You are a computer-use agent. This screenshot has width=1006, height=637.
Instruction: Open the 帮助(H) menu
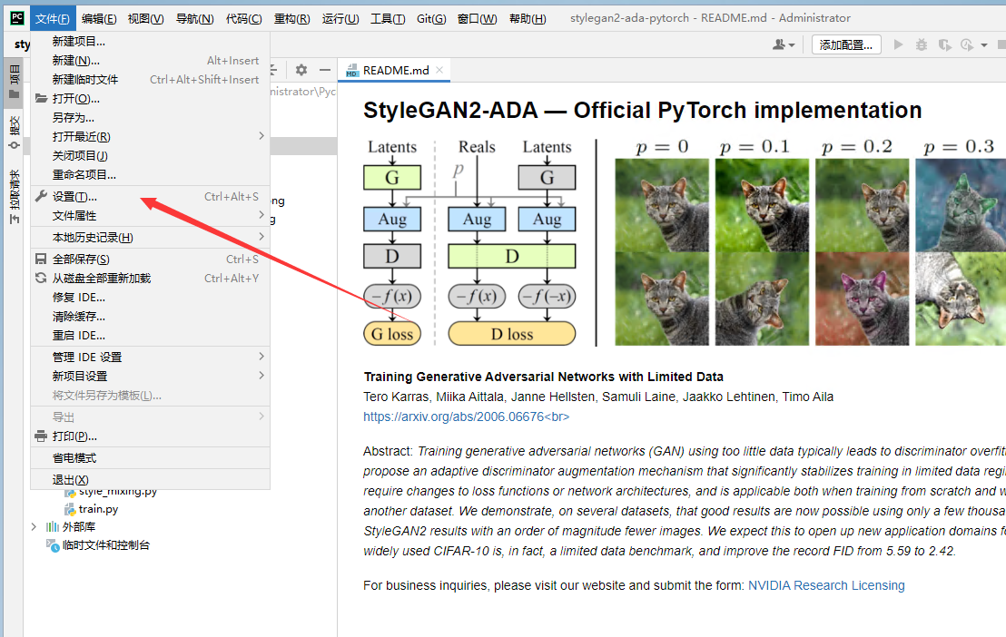click(528, 19)
